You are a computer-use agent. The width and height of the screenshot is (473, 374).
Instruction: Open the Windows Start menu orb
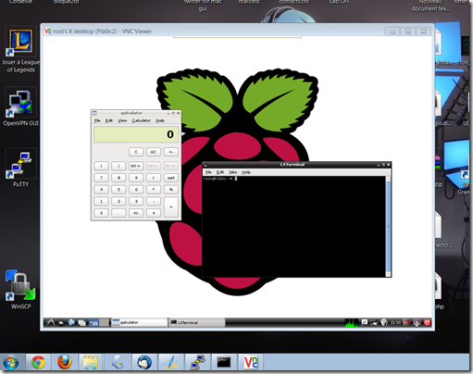11,362
